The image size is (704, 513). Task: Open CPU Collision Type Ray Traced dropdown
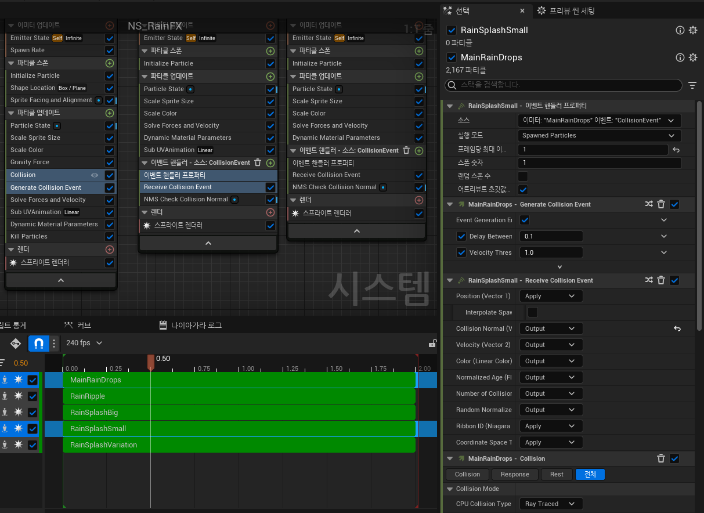(x=551, y=504)
